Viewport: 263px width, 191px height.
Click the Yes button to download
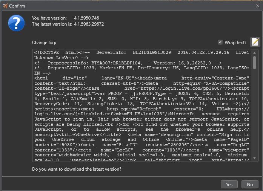point(229,184)
